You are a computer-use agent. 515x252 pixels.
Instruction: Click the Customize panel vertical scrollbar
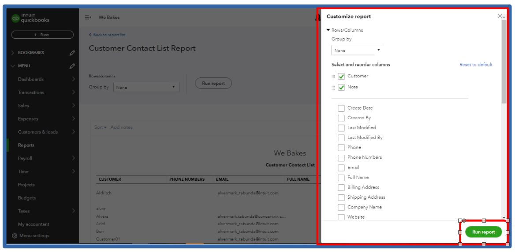(504, 62)
